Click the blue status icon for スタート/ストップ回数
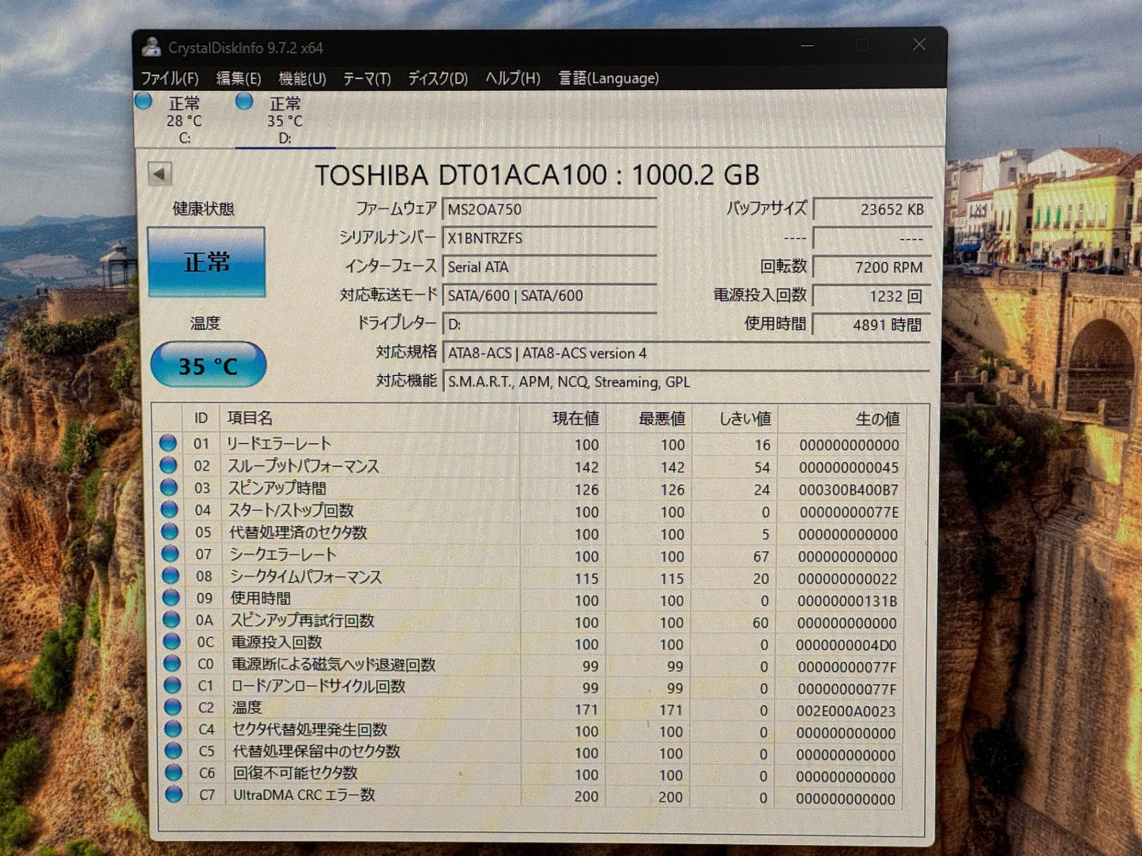This screenshot has height=856, width=1142. click(x=169, y=509)
